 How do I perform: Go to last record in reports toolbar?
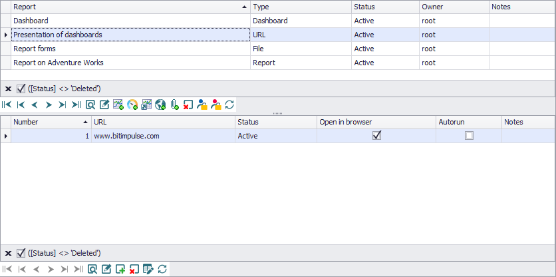(x=76, y=105)
